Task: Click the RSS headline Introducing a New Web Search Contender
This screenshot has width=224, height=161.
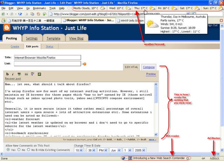Action: pyautogui.click(x=159, y=158)
